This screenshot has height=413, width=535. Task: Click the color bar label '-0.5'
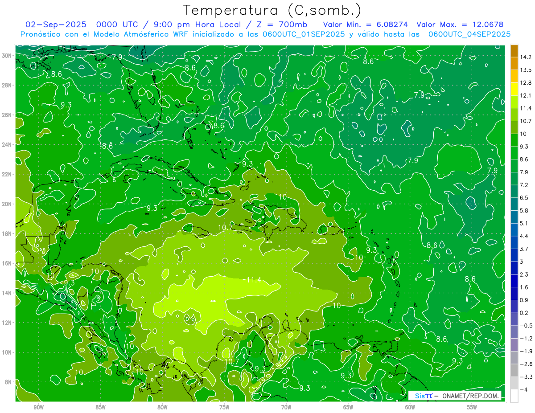tap(526, 325)
